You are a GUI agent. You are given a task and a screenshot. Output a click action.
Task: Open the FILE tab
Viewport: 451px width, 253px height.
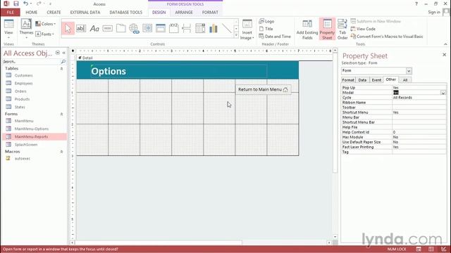[11, 13]
